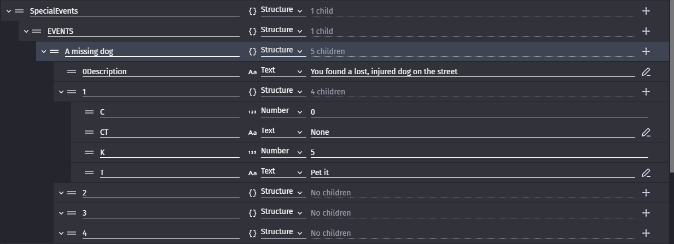Click the vertical scrollbar on the right
Image resolution: width=674 pixels, height=244 pixels.
coord(671,87)
